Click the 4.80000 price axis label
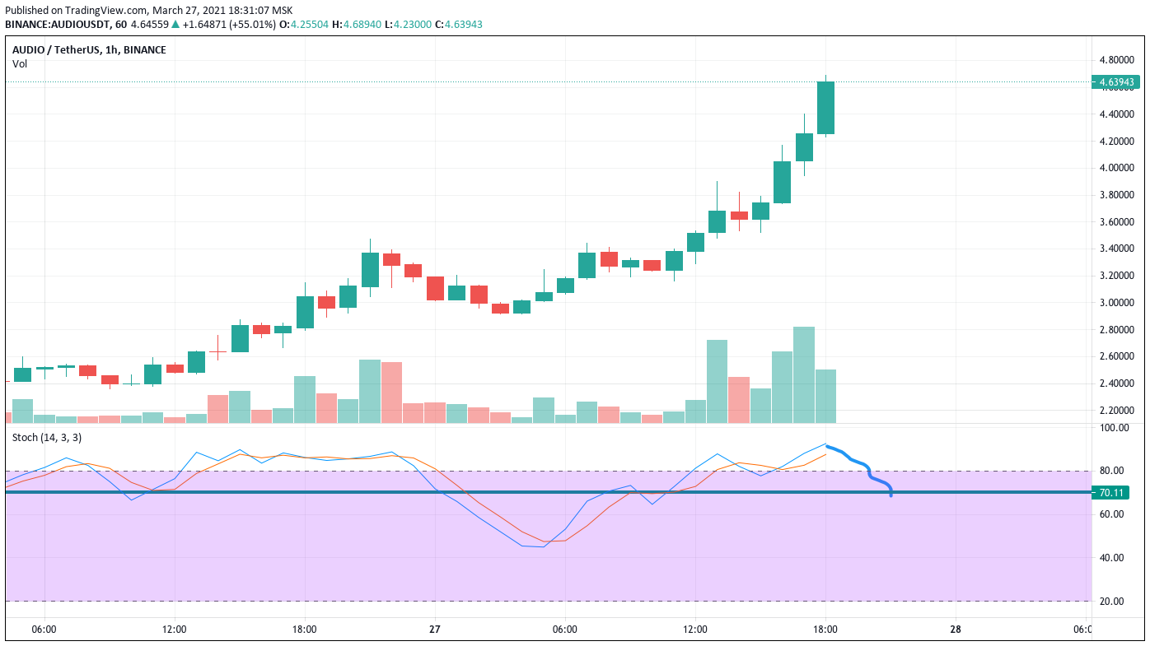 click(1116, 60)
